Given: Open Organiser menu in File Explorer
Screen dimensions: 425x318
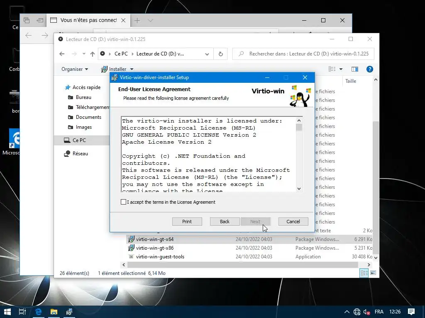Looking at the screenshot, I should tap(75, 69).
